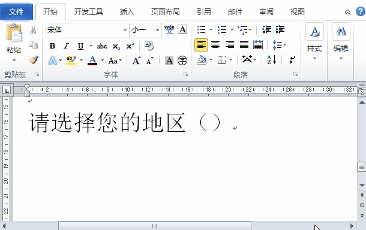Viewport: 366px width, 230px height.
Task: Open 字体 font dialog launcher
Action: pos(185,74)
